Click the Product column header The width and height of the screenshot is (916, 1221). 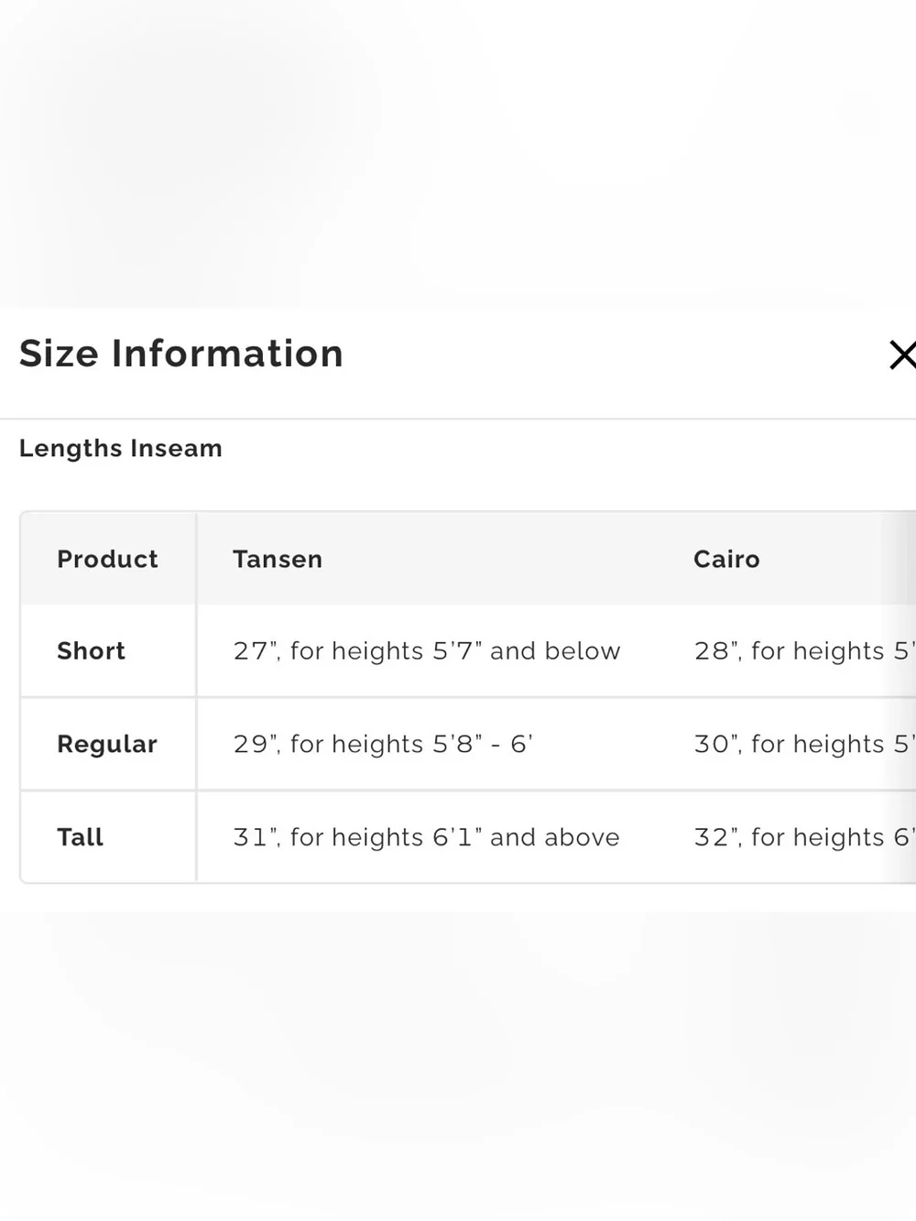pyautogui.click(x=107, y=559)
